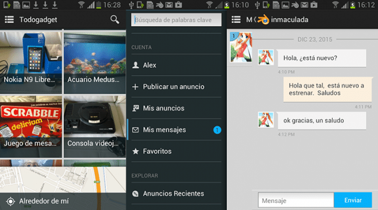
Task: Tap the image notification icon in left status bar
Action: pyautogui.click(x=26, y=5)
